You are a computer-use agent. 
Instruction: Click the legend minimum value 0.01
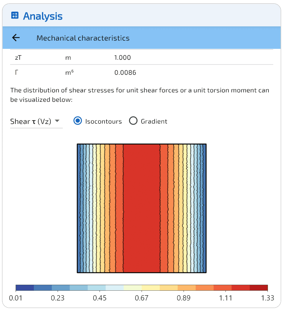click(x=16, y=298)
